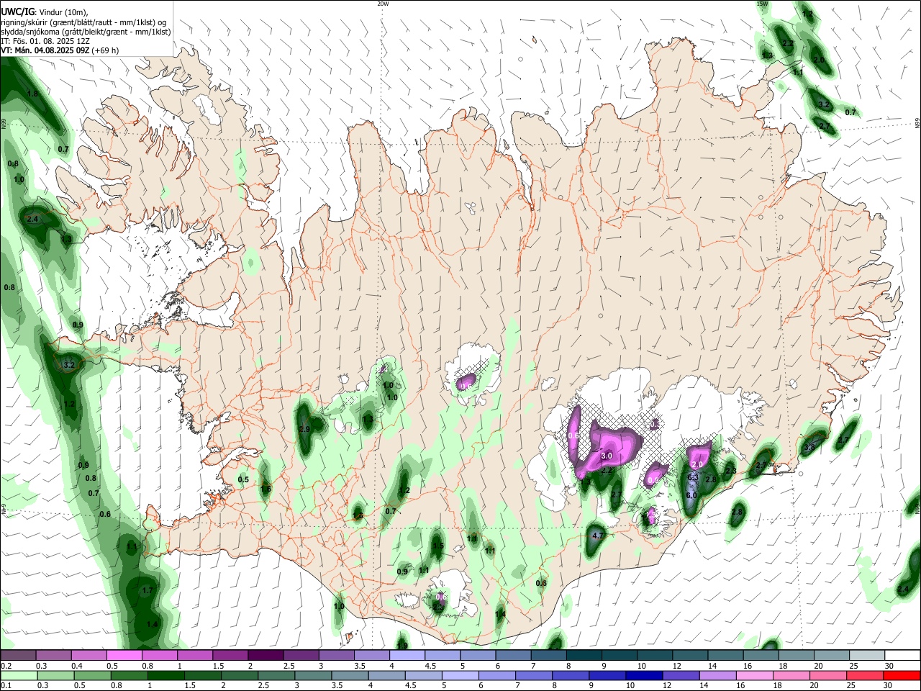
Task: Pick the lavender 14–16 rain legend swatch
Action: [717, 675]
